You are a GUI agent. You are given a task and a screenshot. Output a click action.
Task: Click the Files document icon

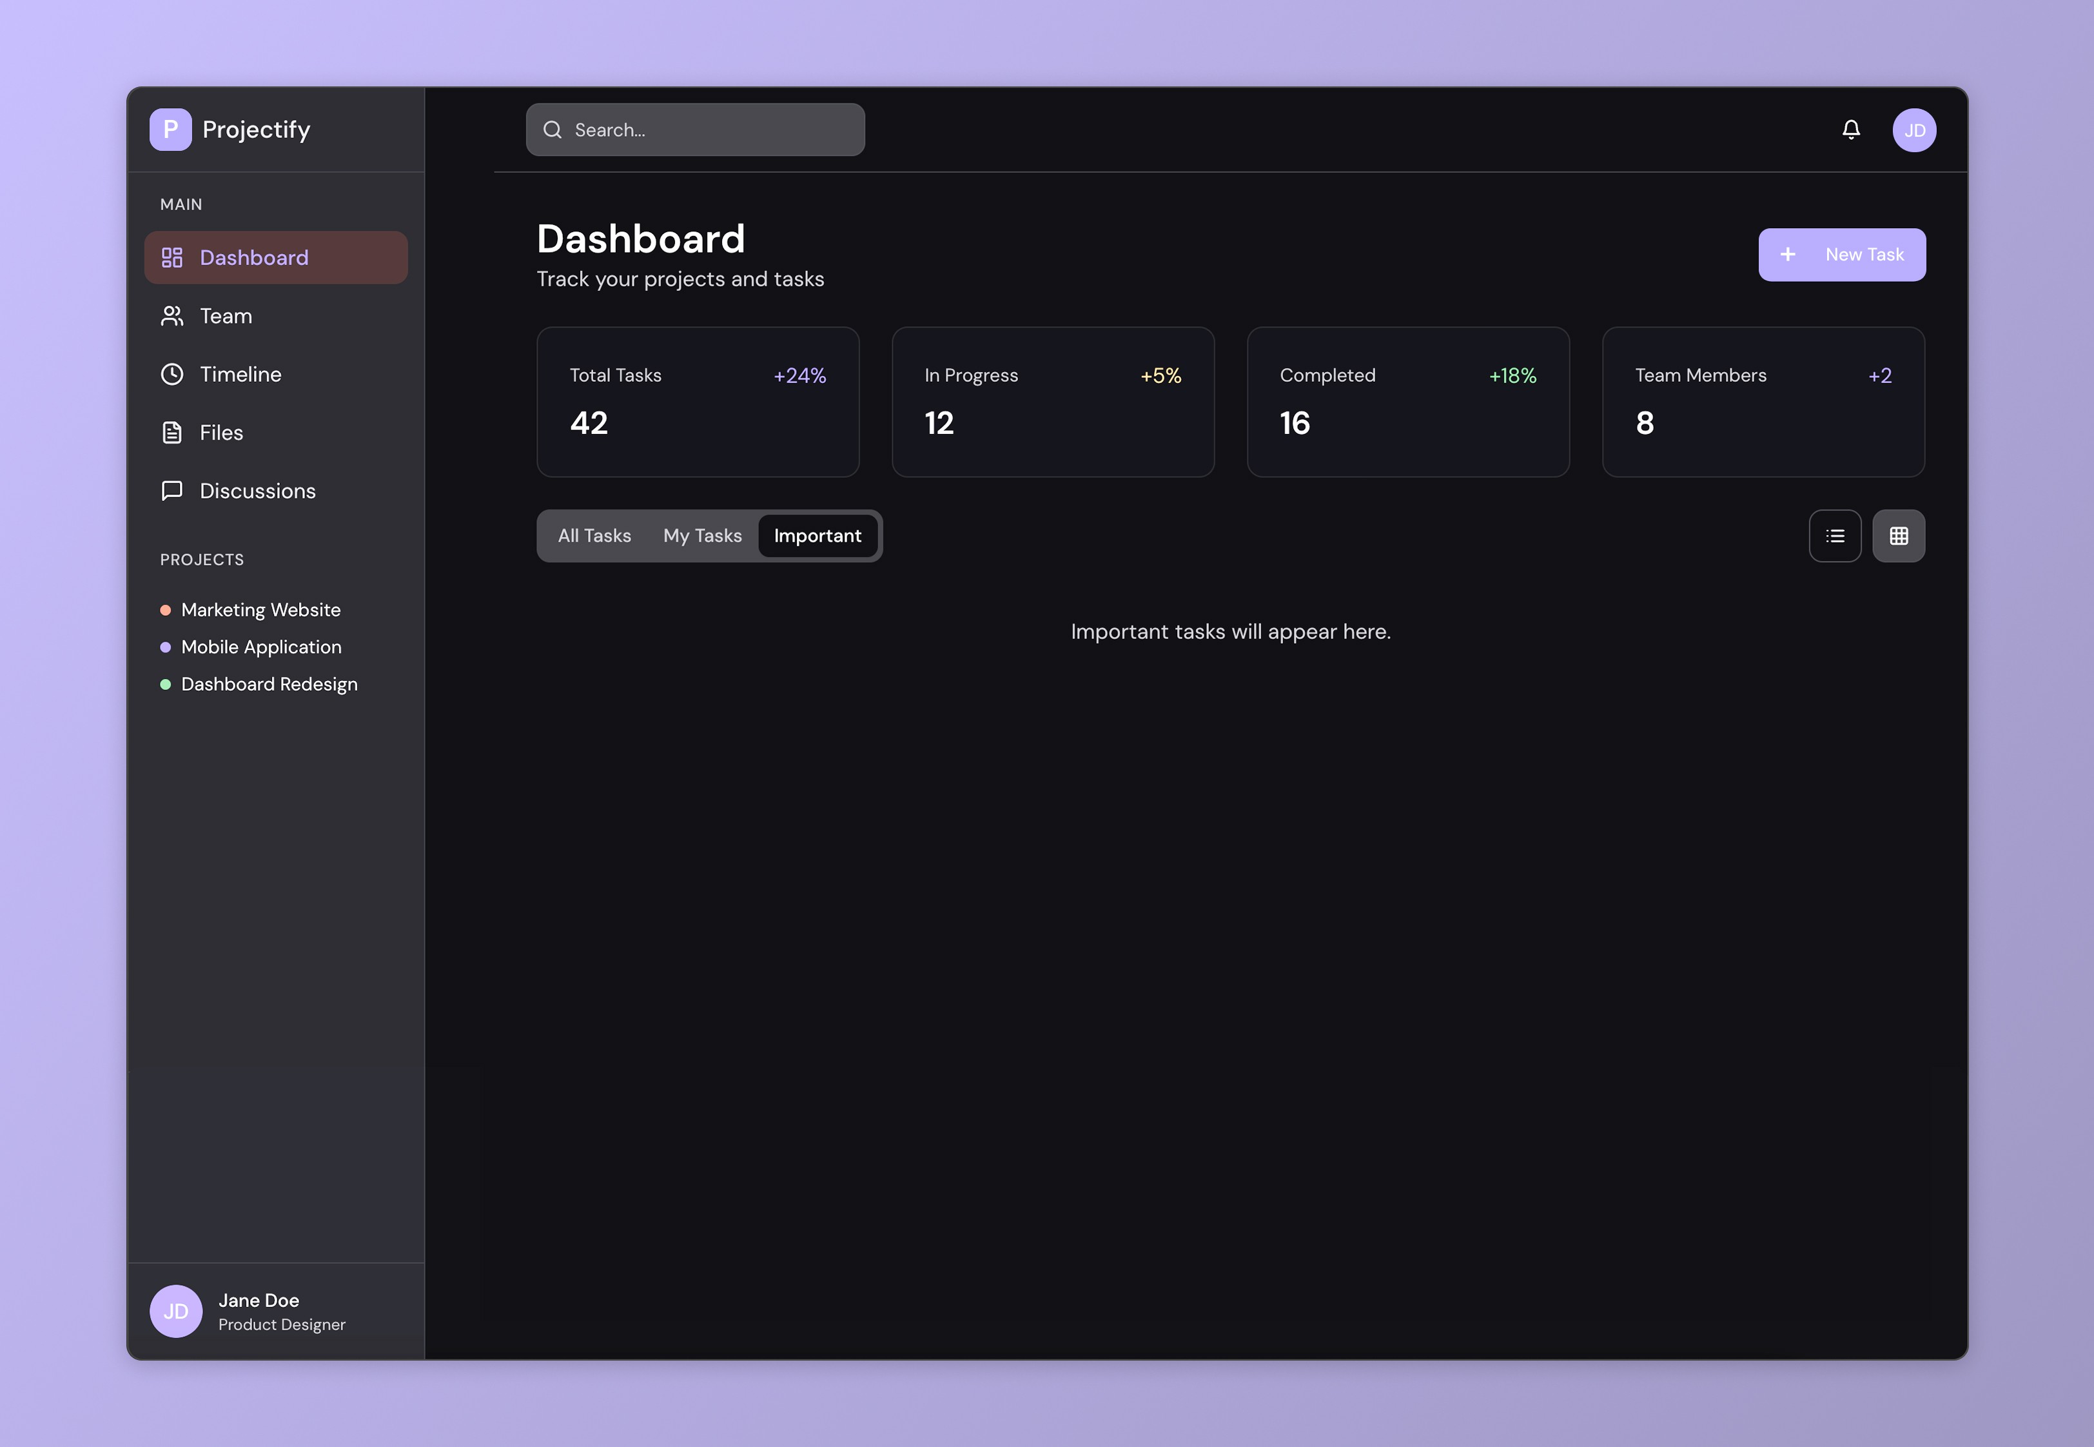(x=172, y=433)
